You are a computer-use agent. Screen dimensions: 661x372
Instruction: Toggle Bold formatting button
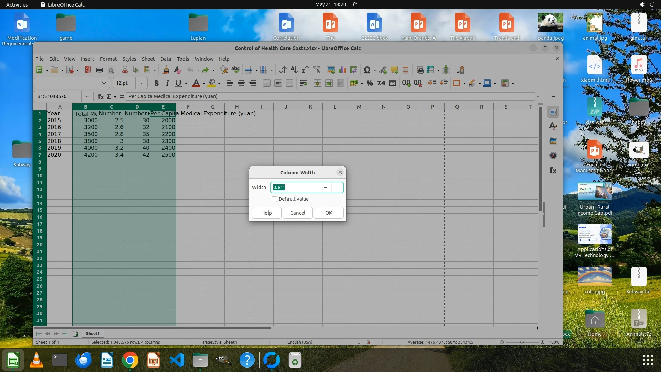coord(156,83)
